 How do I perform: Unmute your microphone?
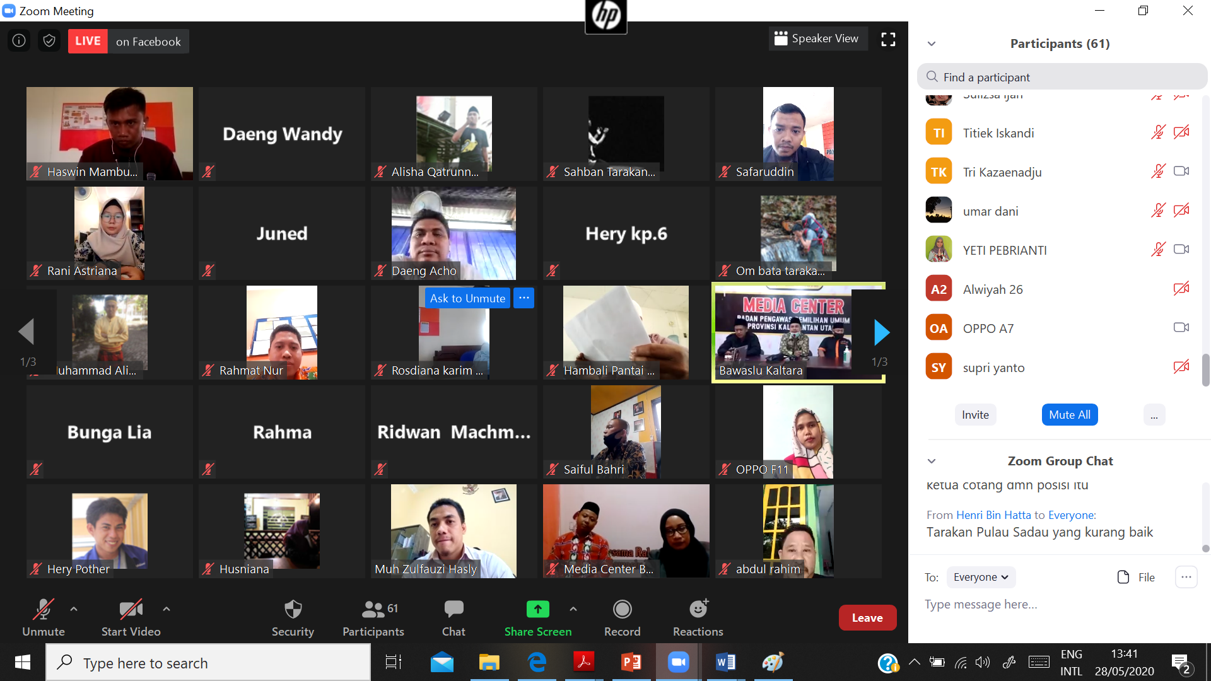pyautogui.click(x=44, y=617)
